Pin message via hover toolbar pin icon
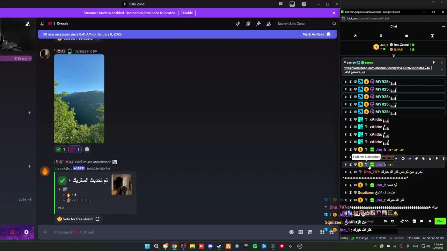The image size is (447, 251). (x=437, y=159)
